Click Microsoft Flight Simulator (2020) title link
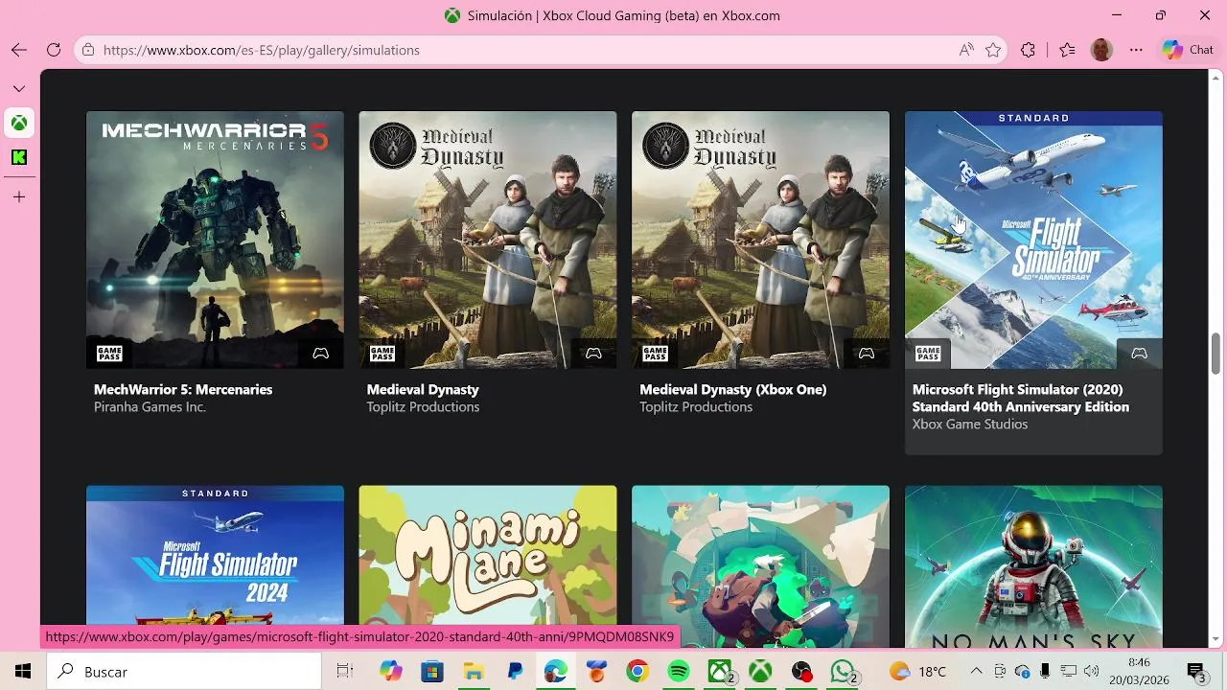The height and width of the screenshot is (690, 1227). point(1020,398)
